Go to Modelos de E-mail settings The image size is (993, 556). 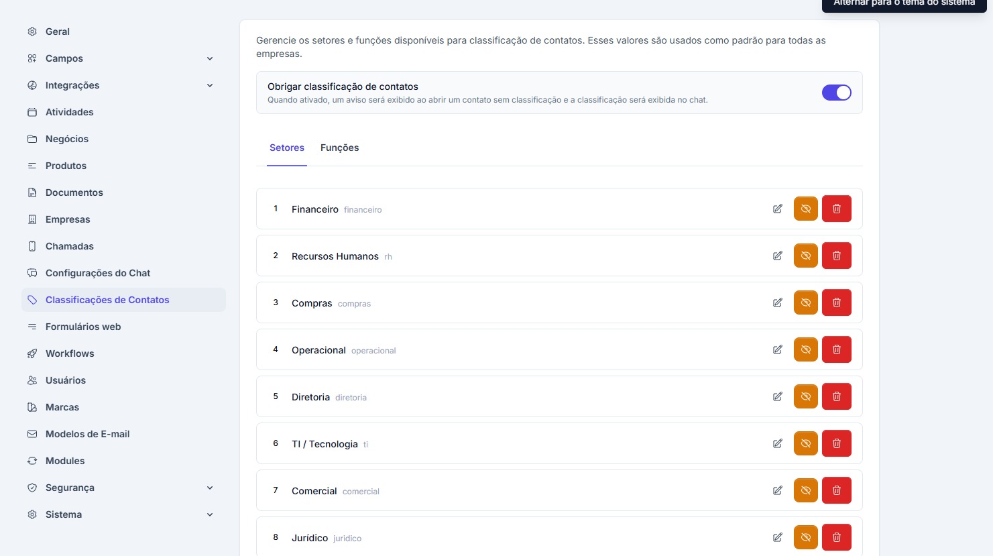tap(87, 434)
